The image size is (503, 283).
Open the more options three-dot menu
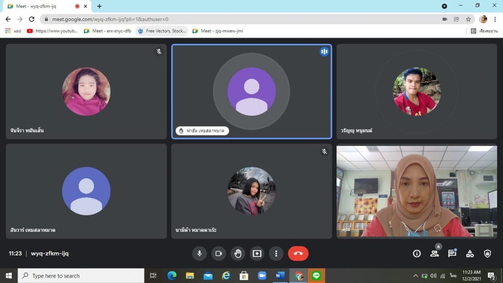(276, 253)
